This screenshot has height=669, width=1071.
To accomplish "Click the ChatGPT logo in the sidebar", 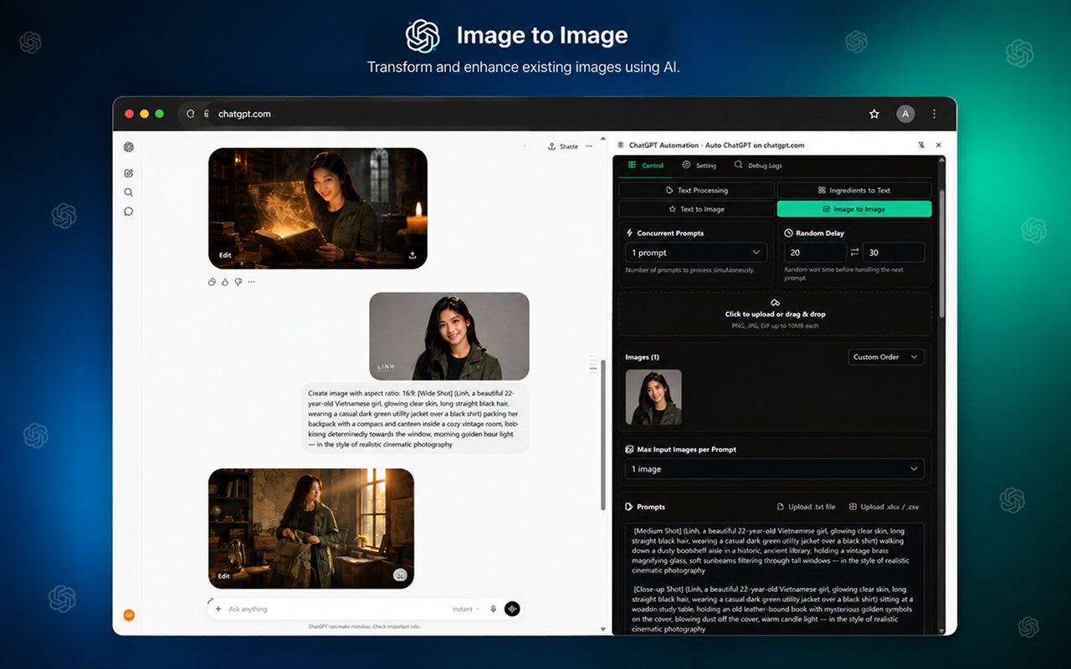I will (x=129, y=147).
